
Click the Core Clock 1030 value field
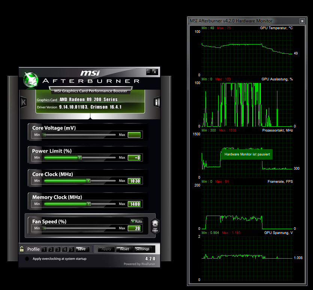point(134,181)
